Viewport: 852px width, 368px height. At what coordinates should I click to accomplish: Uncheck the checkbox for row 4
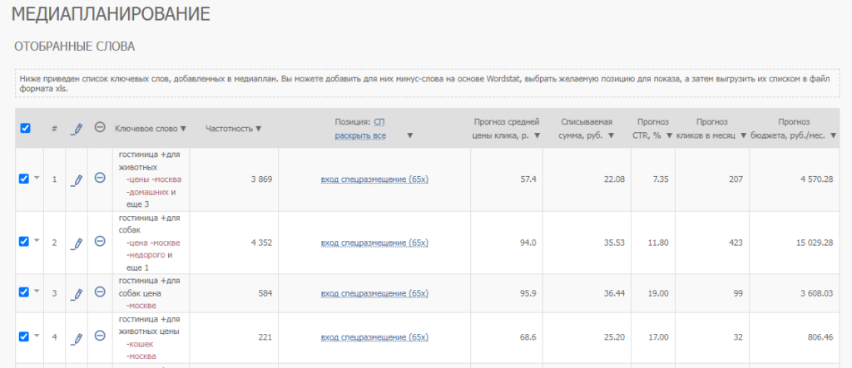(x=24, y=336)
